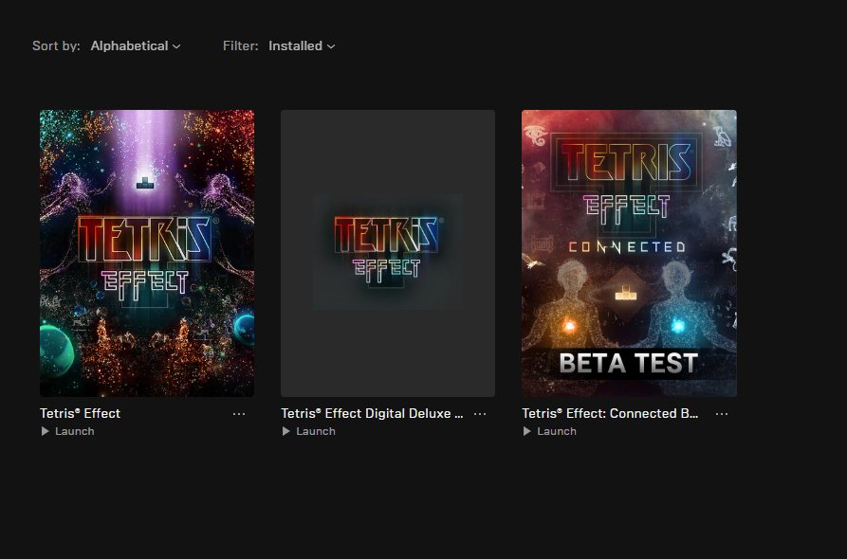Click the Launch text under Tetris Effect
Screen dimensions: 847x559
[x=75, y=431]
